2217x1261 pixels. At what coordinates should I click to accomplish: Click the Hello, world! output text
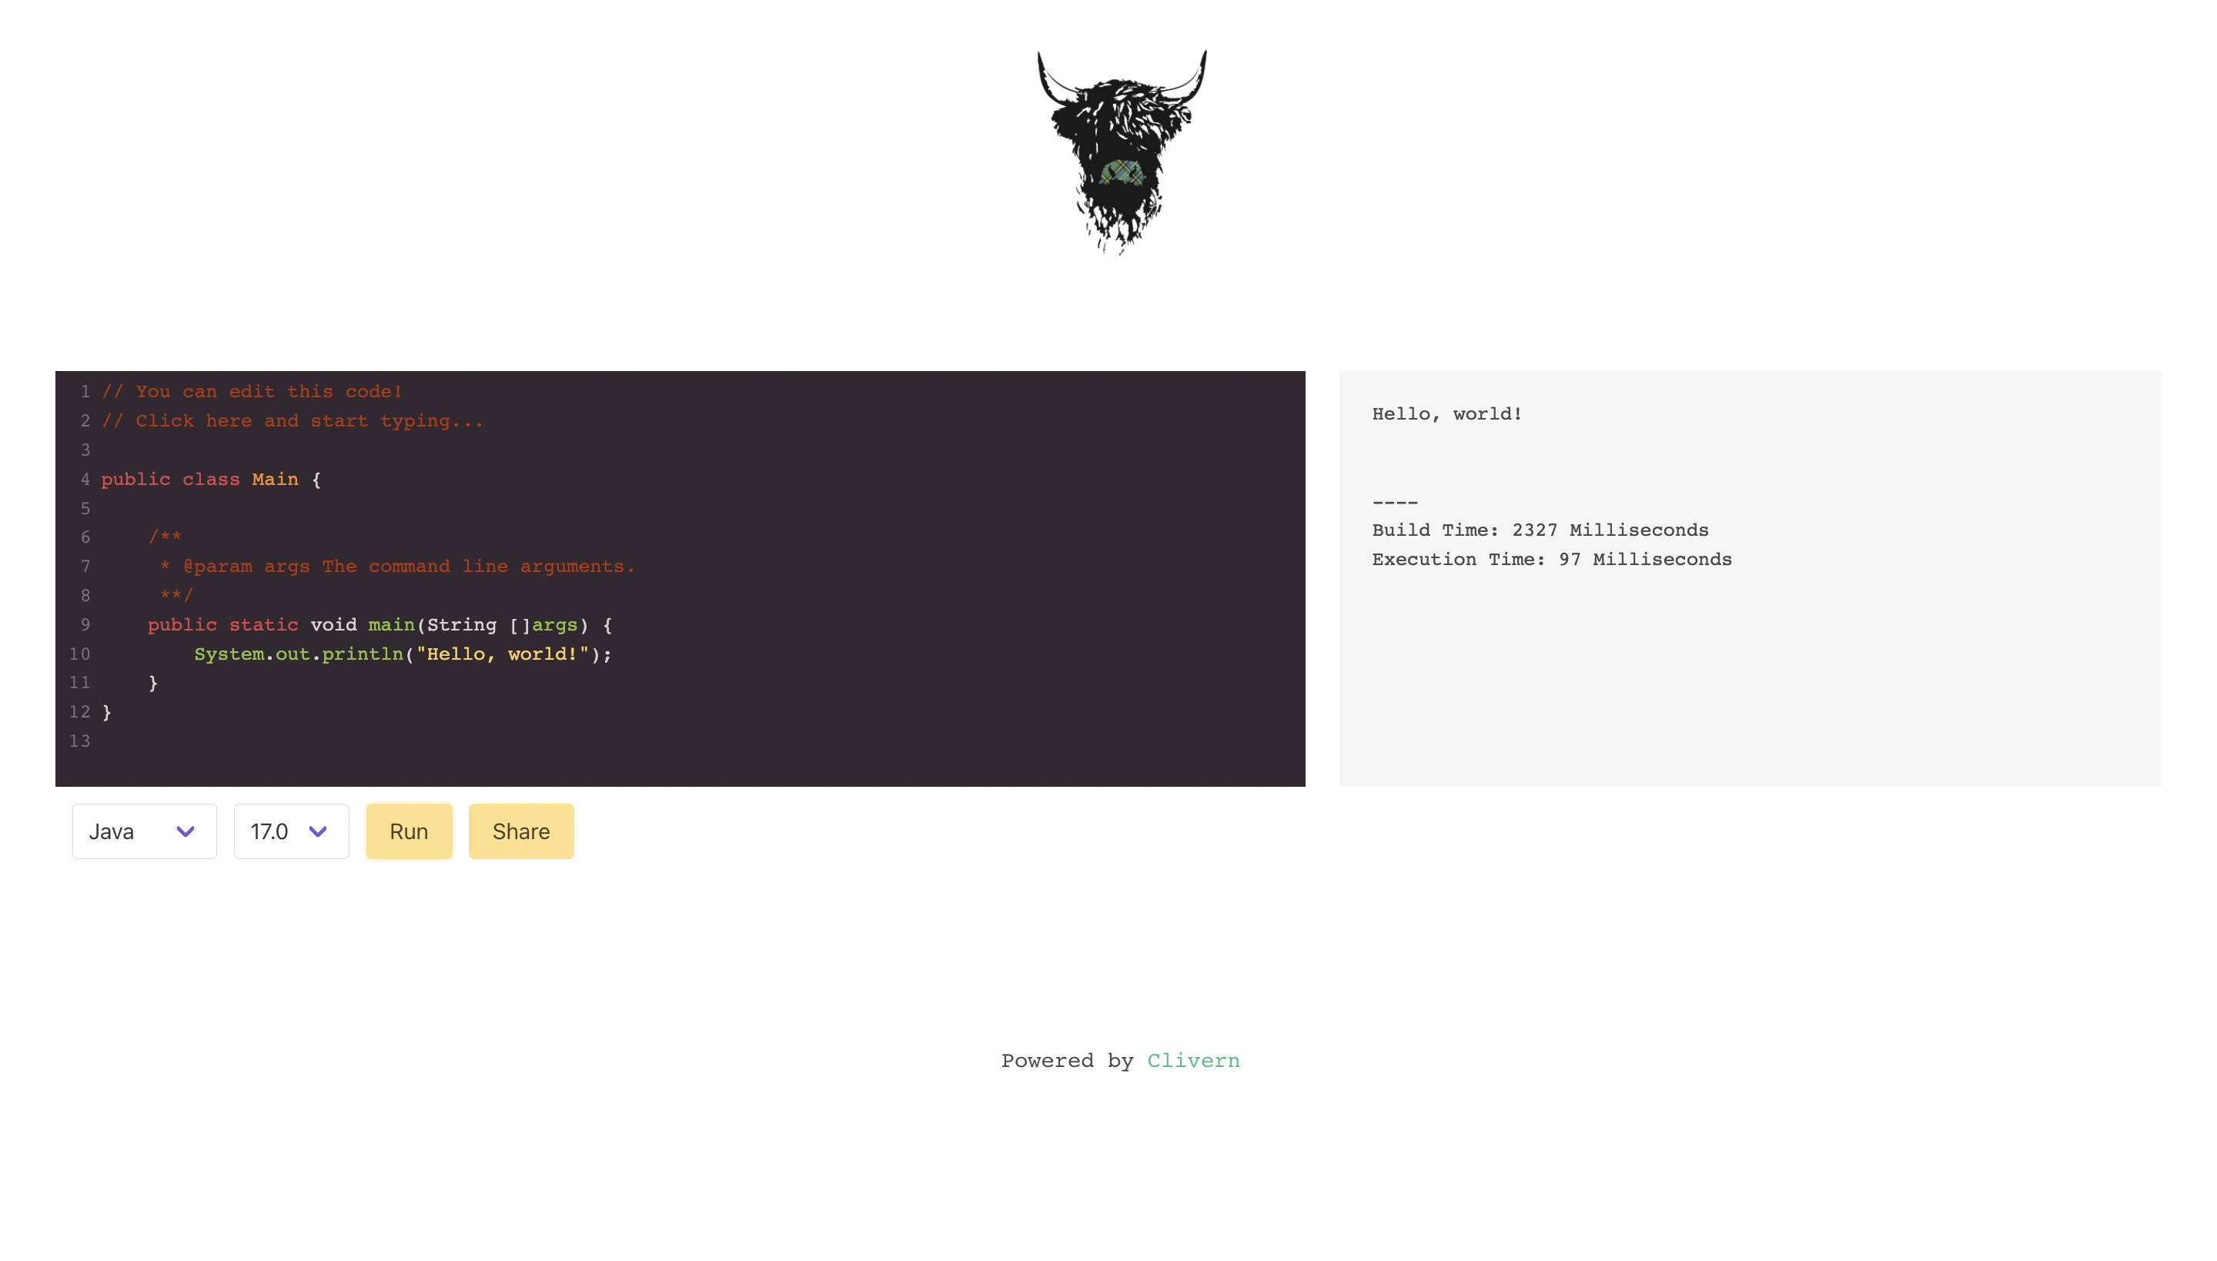[1446, 414]
